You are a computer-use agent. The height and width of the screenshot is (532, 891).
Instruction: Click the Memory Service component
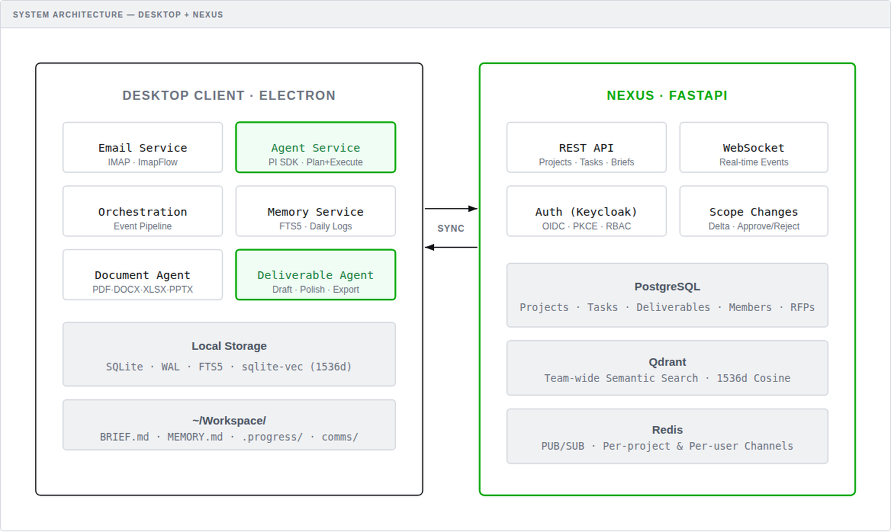315,212
